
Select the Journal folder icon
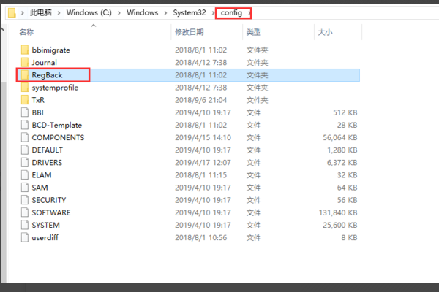click(25, 62)
